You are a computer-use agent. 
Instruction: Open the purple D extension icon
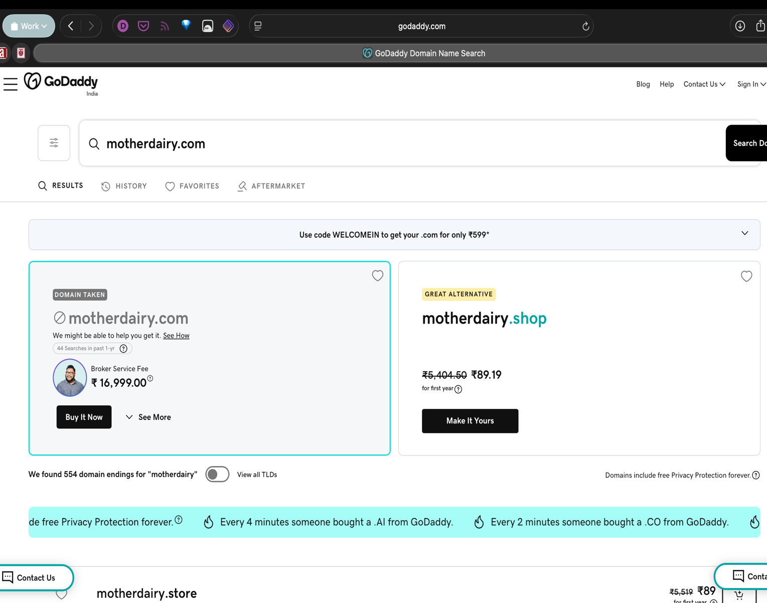123,26
